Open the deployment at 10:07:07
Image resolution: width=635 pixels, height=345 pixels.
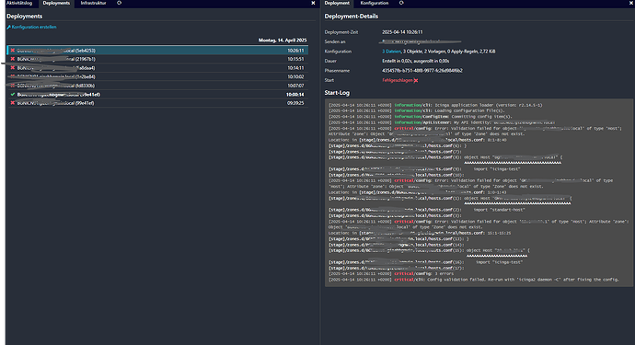[x=157, y=86]
